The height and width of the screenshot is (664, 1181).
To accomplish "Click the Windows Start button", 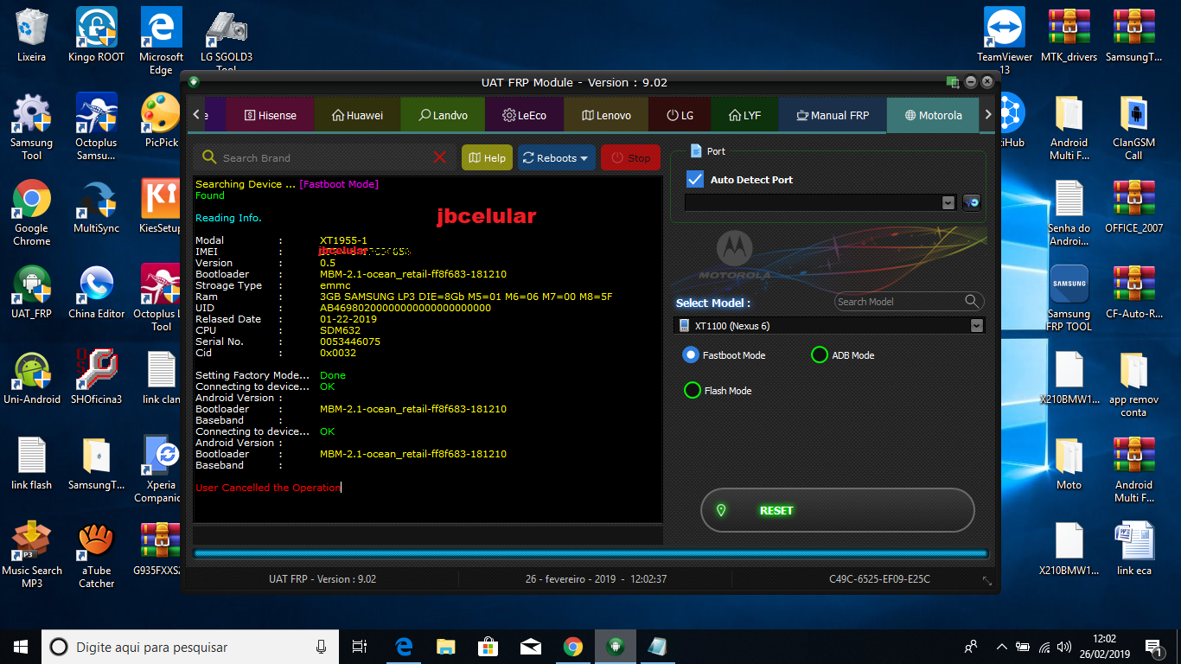I will [21, 647].
